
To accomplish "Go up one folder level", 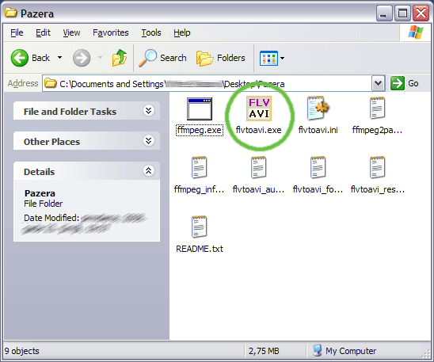I will tap(120, 58).
